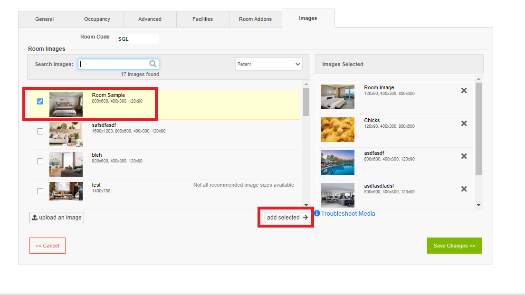
Task: Cancel the room edit
Action: [x=48, y=246]
